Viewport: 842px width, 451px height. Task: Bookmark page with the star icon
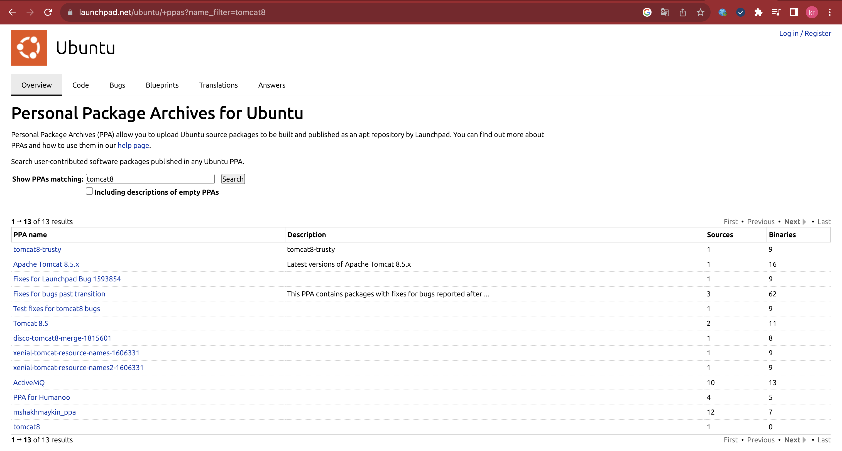click(700, 13)
